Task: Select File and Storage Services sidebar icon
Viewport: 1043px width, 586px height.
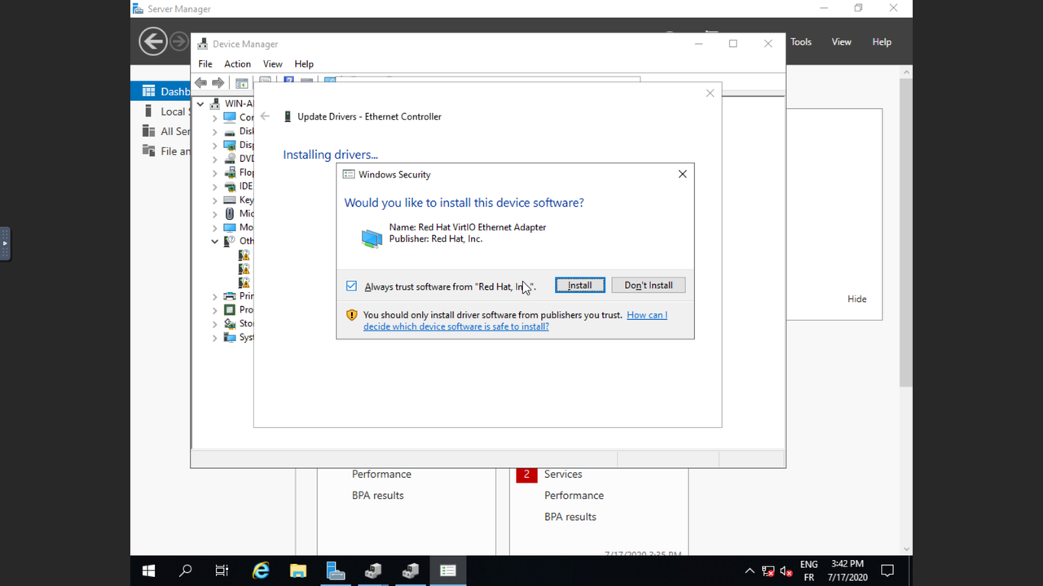Action: [x=148, y=151]
